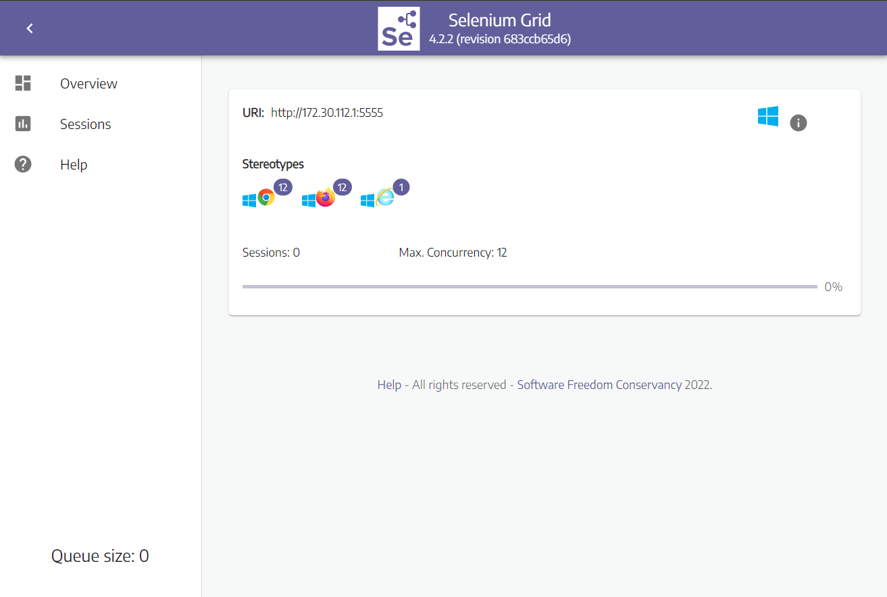Click the Chrome browser stereotype icon
The height and width of the screenshot is (597, 887).
pos(266,198)
